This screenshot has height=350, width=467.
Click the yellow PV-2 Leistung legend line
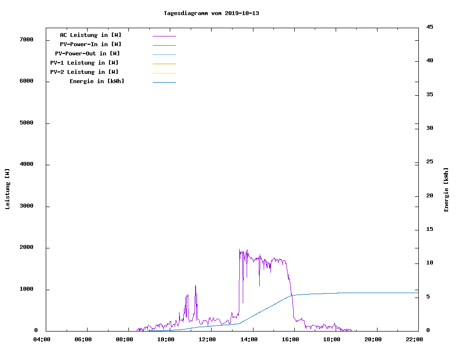point(164,73)
